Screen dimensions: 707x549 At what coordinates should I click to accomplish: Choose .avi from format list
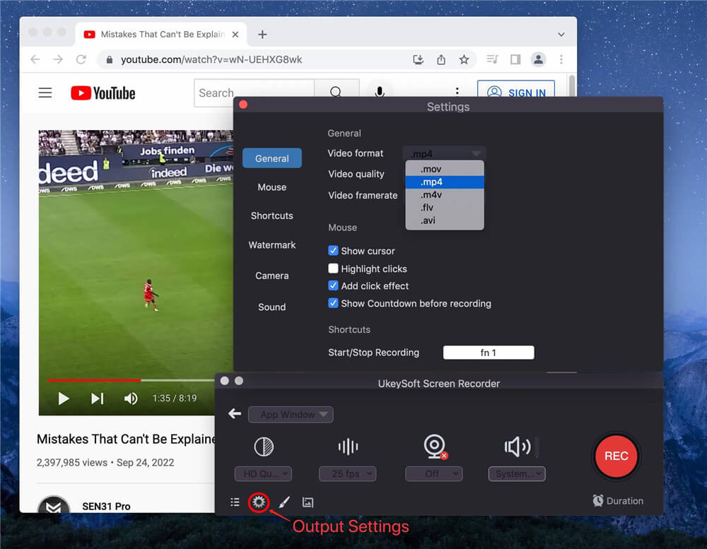(x=445, y=220)
